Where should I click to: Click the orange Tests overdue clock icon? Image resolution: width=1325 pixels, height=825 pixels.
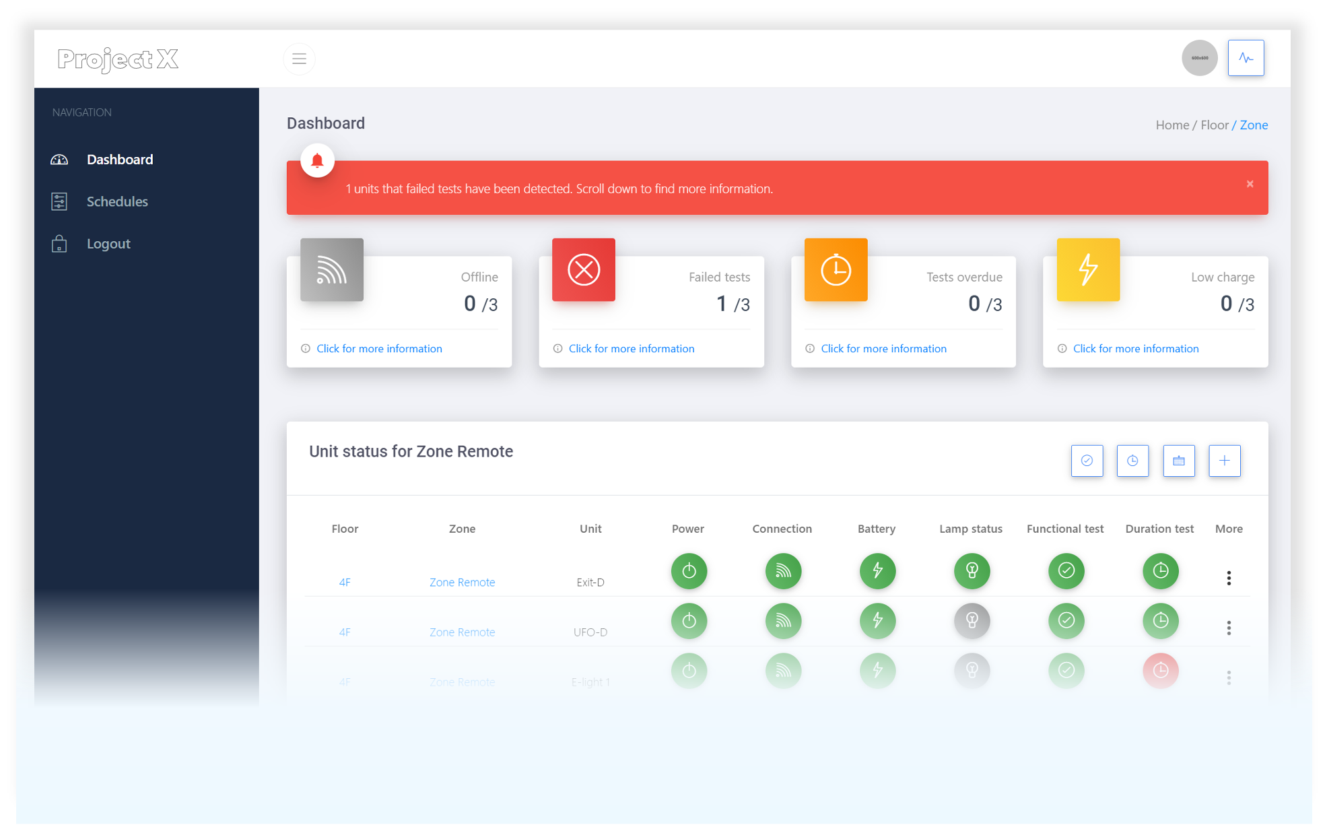click(x=836, y=270)
